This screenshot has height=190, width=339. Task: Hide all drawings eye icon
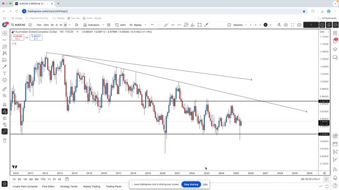[5, 125]
